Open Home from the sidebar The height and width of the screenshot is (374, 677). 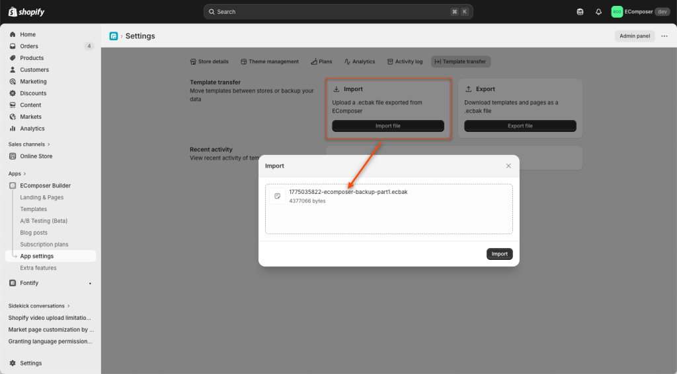click(x=28, y=34)
